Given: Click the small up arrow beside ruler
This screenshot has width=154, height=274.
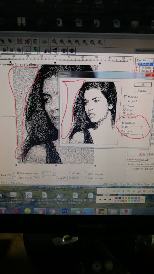Looking at the screenshot, I should [130, 60].
